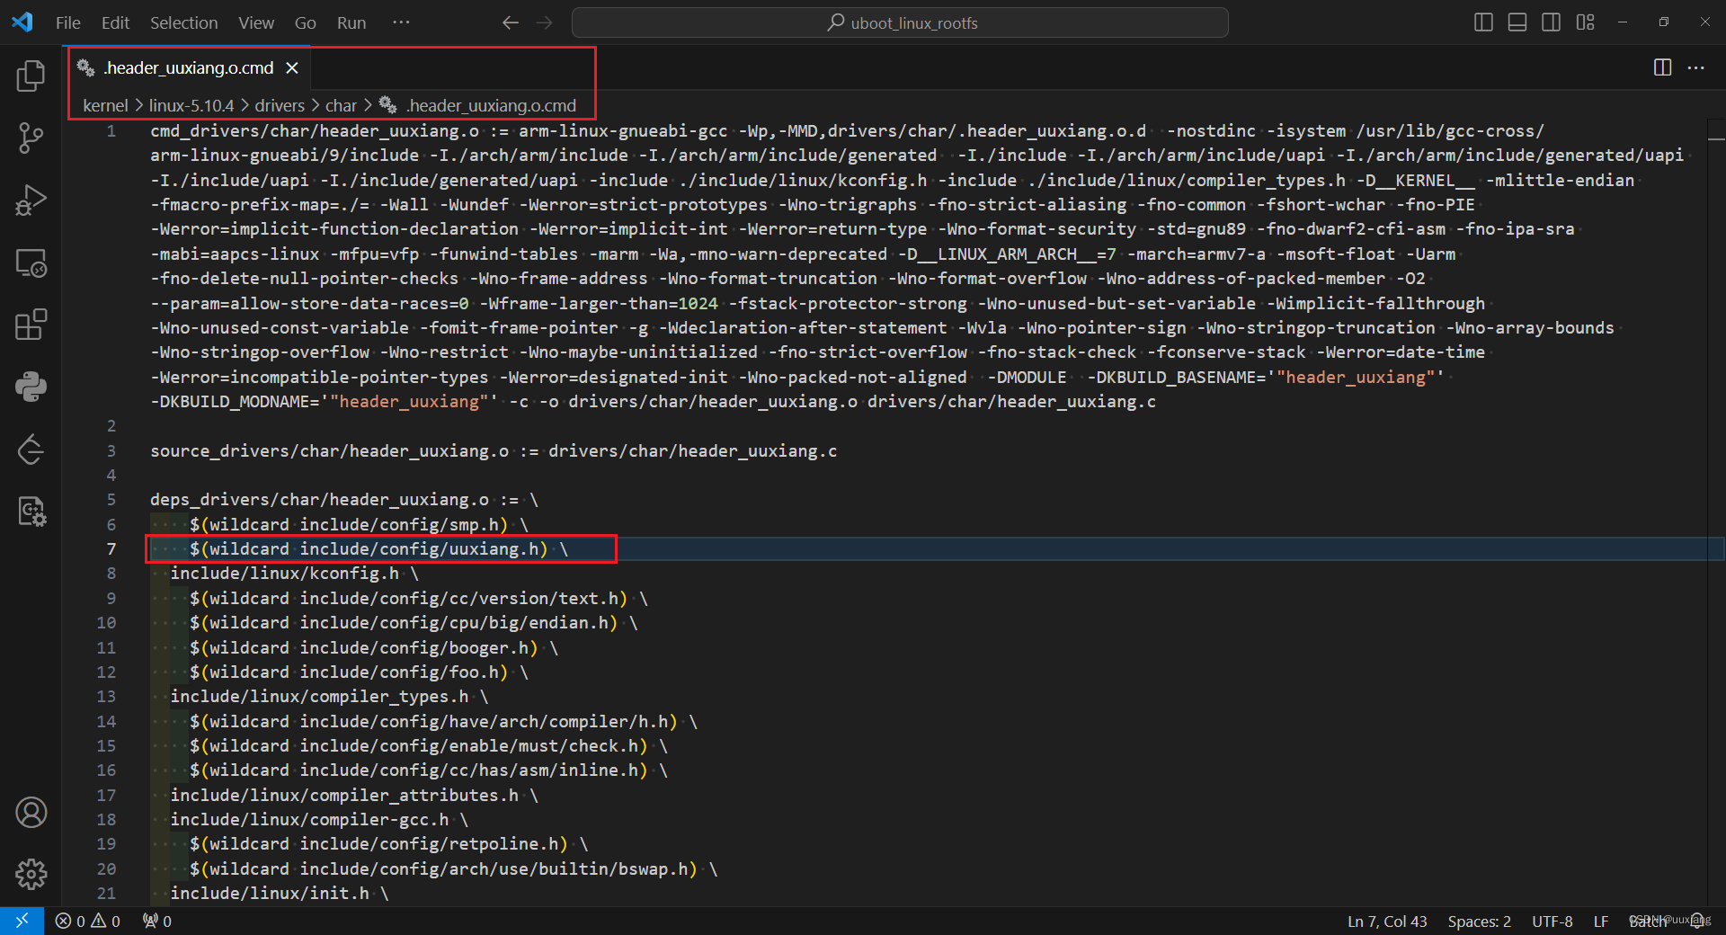The height and width of the screenshot is (935, 1726).
Task: Open the Explorer view in activity bar
Action: [31, 76]
